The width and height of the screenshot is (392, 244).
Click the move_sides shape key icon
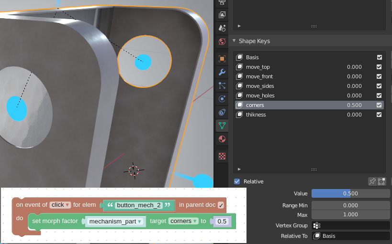coord(239,86)
